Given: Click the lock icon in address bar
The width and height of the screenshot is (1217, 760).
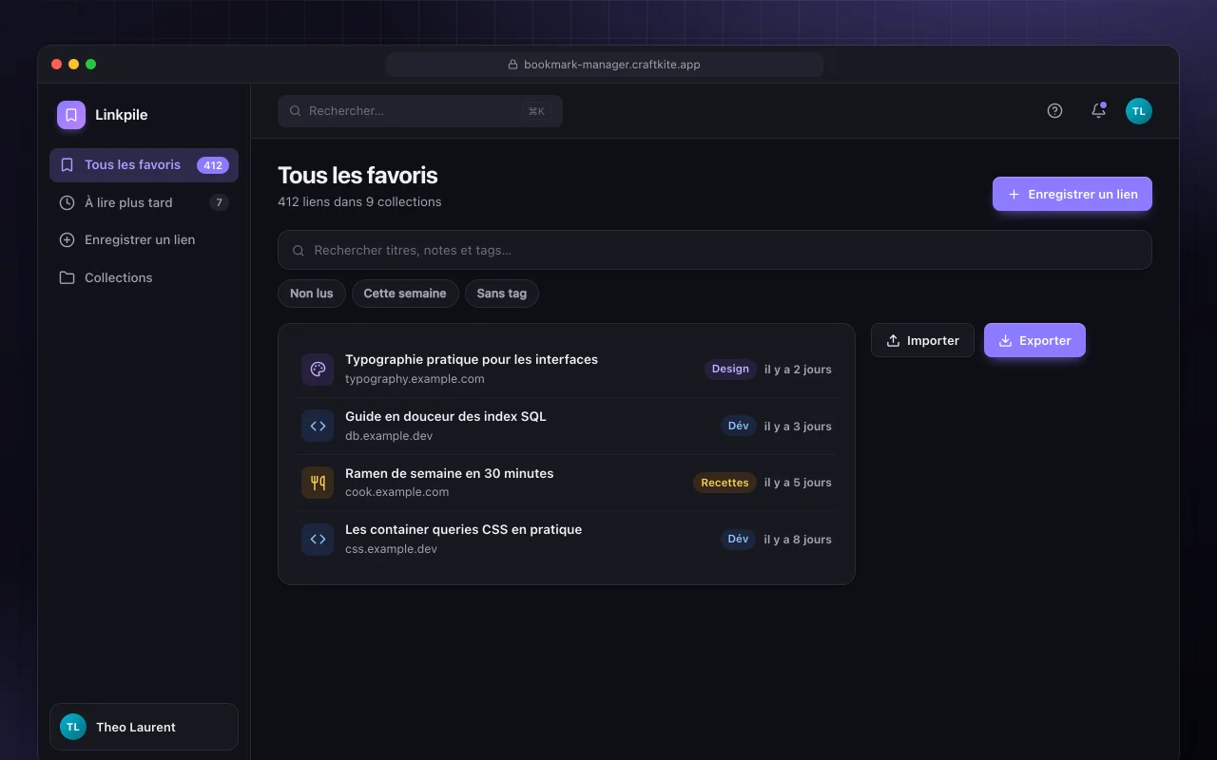Looking at the screenshot, I should [513, 65].
